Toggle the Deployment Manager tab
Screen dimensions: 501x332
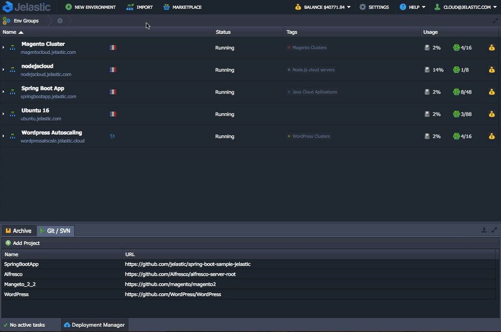pyautogui.click(x=94, y=325)
